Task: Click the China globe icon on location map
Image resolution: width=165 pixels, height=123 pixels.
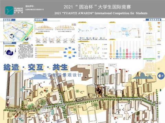Action: click(x=12, y=36)
